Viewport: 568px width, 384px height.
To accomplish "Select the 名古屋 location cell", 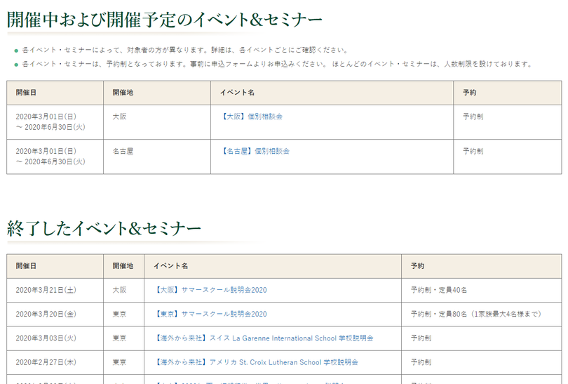I will [x=123, y=151].
